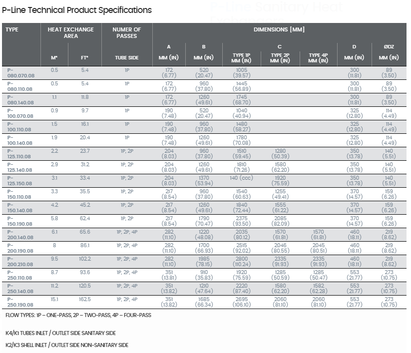Image resolution: width=411 pixels, height=353 pixels.
Task: Click the P-080.070.08 type cell
Action: tap(20, 73)
